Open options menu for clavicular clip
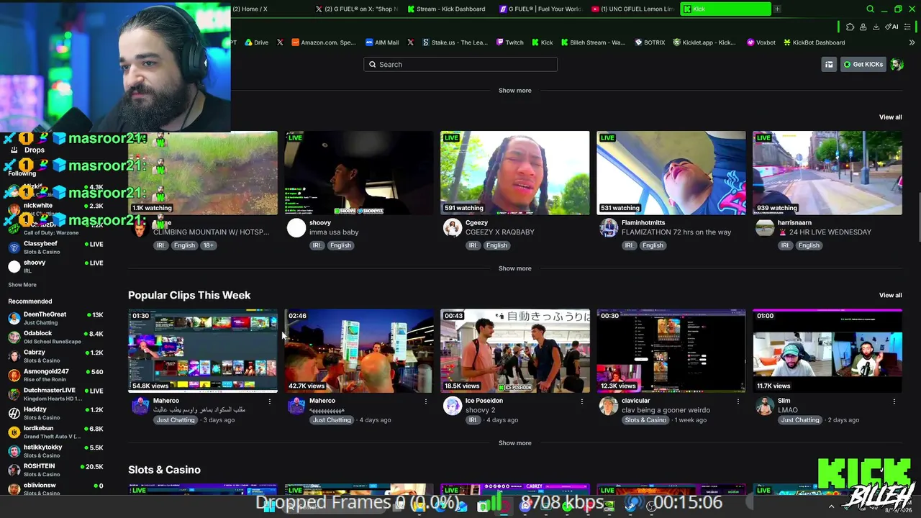 (x=738, y=401)
